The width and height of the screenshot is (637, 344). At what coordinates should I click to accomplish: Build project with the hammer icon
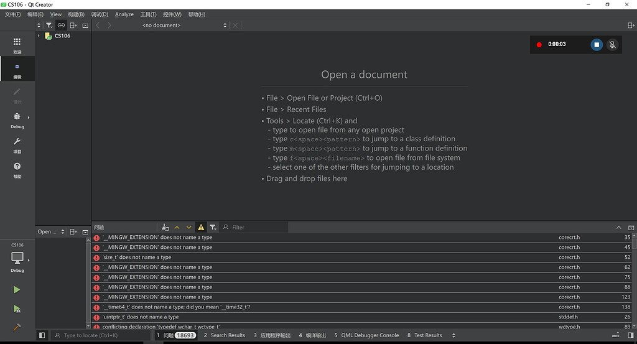pyautogui.click(x=17, y=327)
